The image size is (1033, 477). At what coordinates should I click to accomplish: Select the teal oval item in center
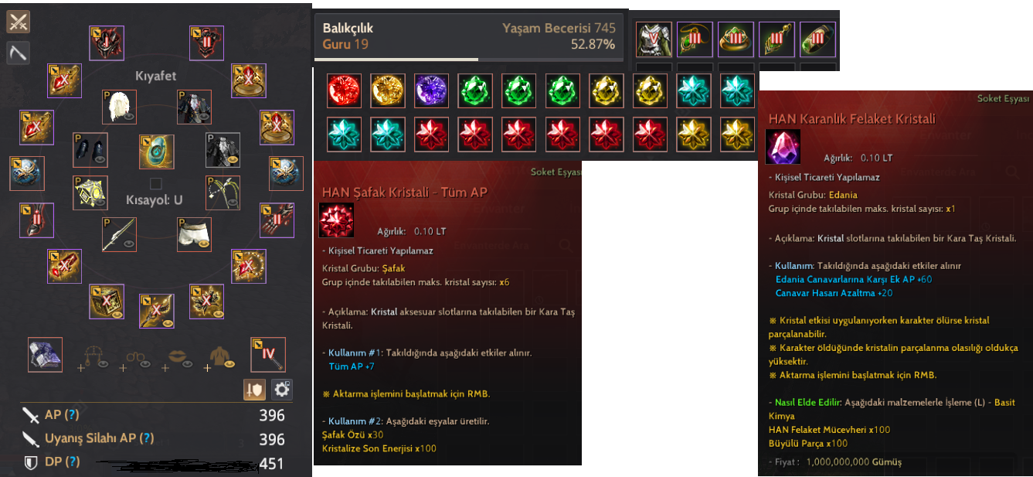click(156, 151)
